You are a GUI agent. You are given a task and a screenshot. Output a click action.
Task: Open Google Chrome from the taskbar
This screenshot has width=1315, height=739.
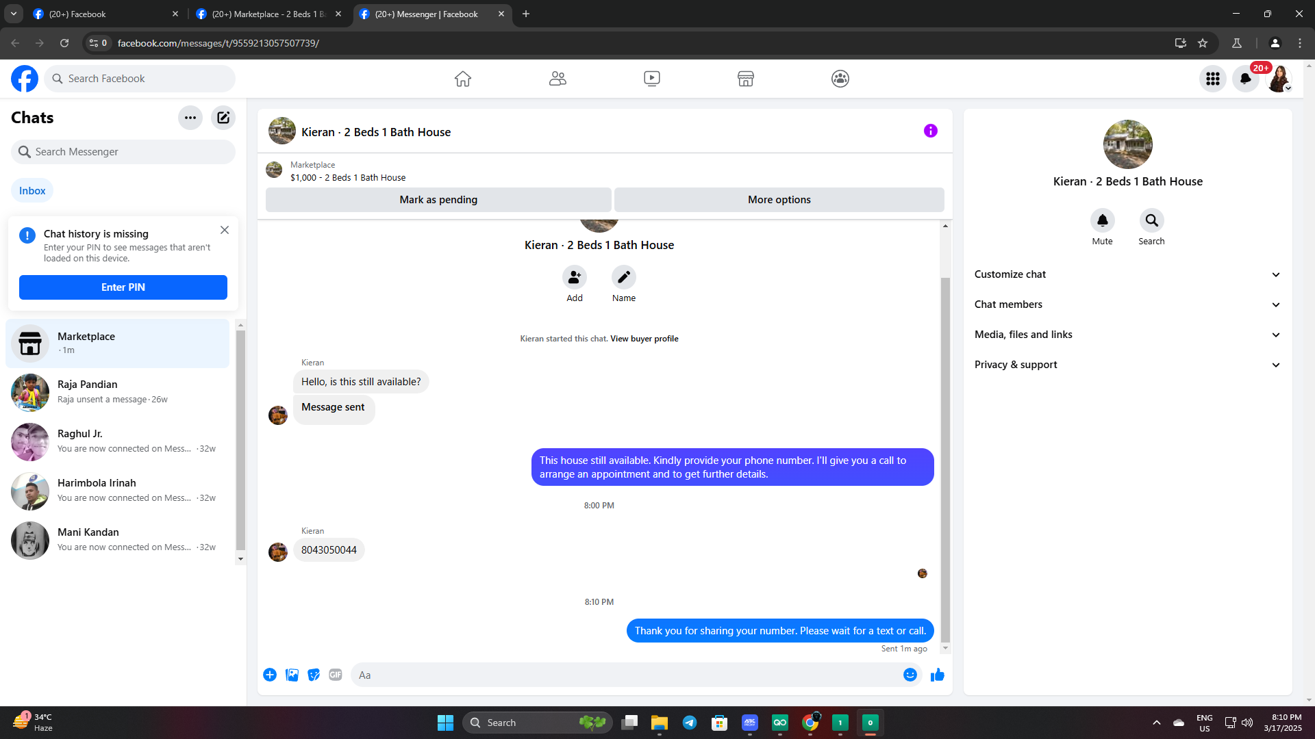[810, 723]
